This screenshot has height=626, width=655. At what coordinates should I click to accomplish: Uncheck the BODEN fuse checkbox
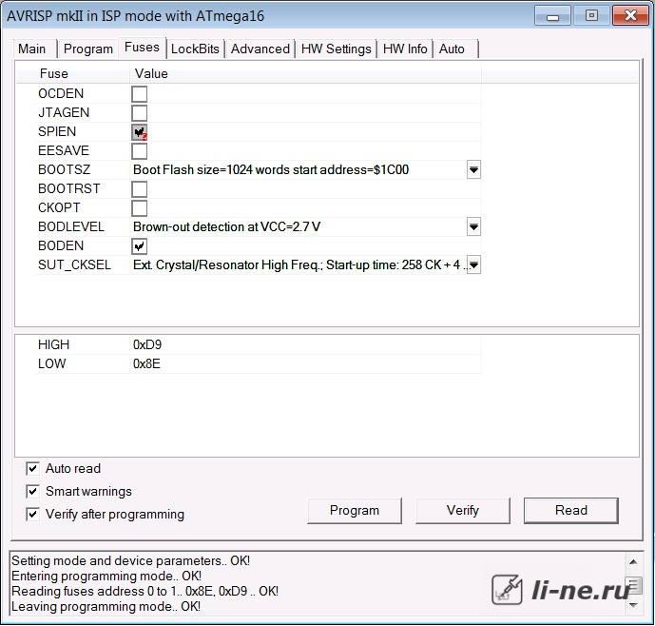coord(140,246)
